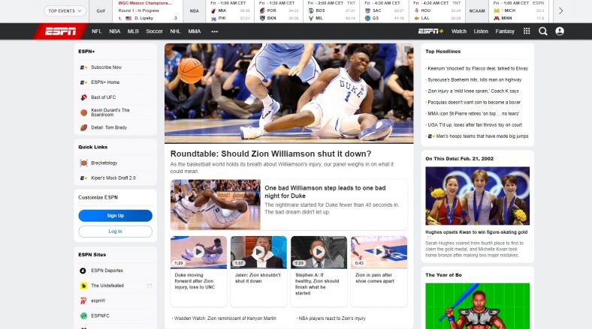Open Roundtable: Should Zion Williamson shut it down headline
The height and width of the screenshot is (329, 592).
tap(270, 154)
